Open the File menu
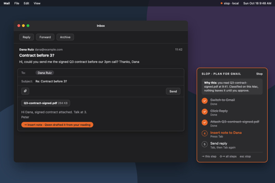 click(17, 3)
